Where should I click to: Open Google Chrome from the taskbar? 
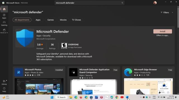117,97
